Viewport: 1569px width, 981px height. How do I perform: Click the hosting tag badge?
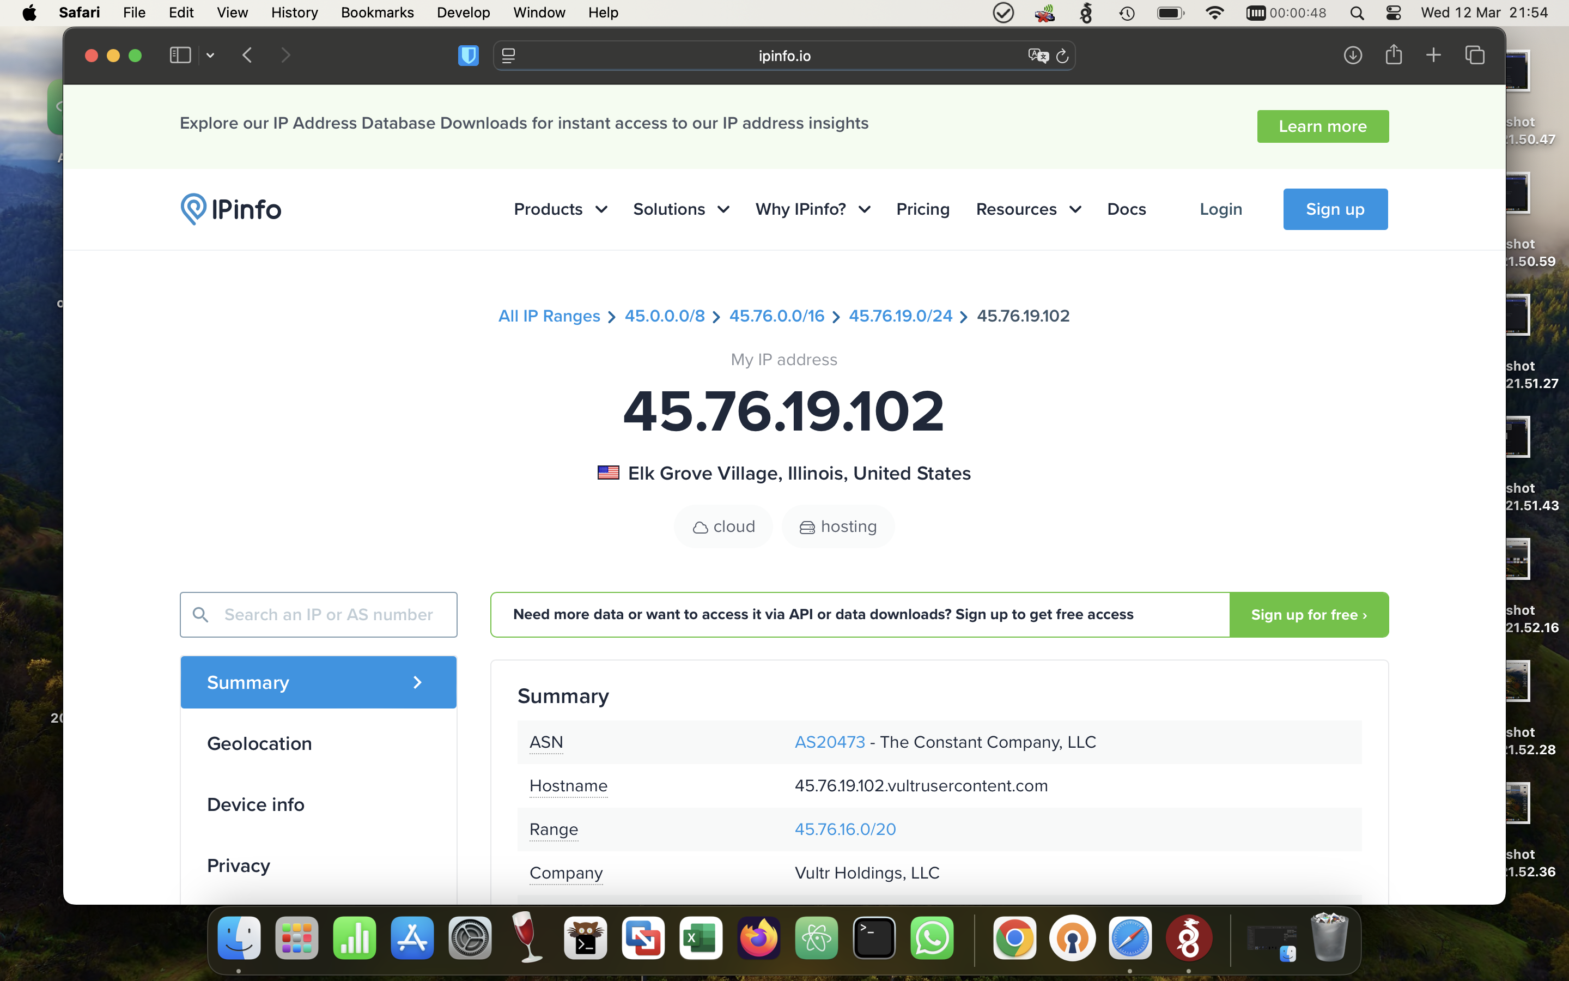838,526
